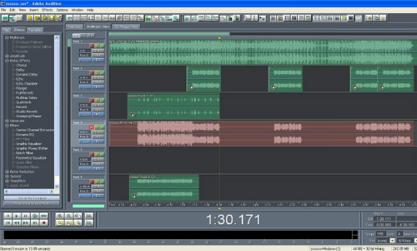Solo Track 6
417x251 pixels.
coord(97,182)
